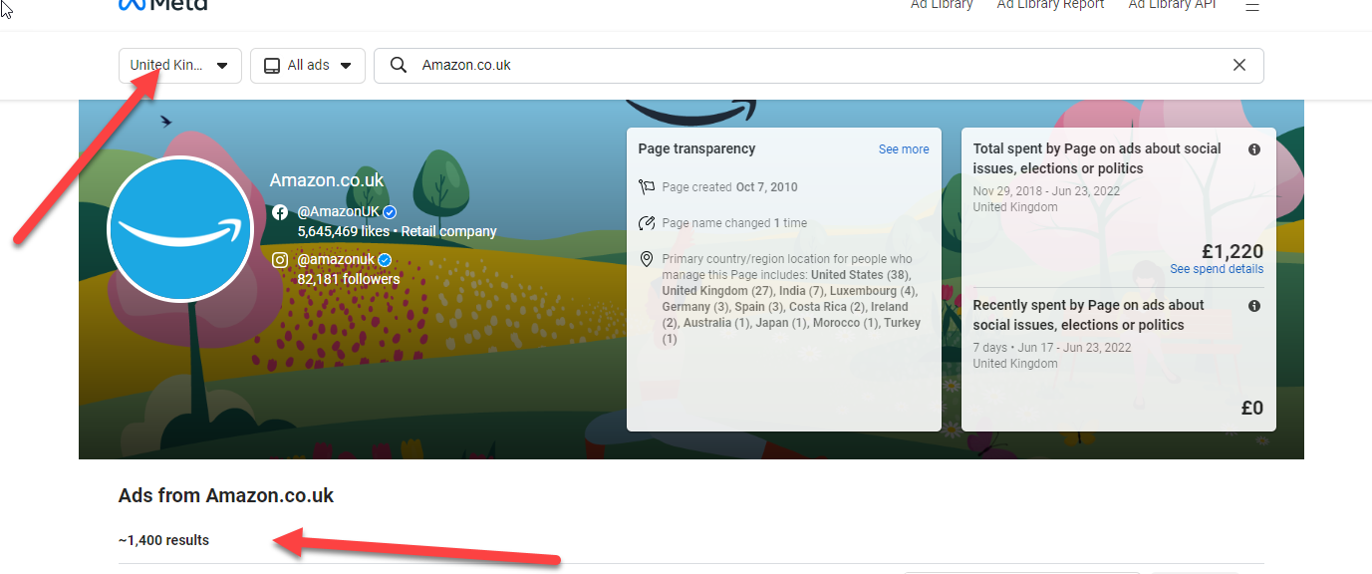
Task: Click the Ads from Amazon.co.uk heading
Action: (x=226, y=495)
